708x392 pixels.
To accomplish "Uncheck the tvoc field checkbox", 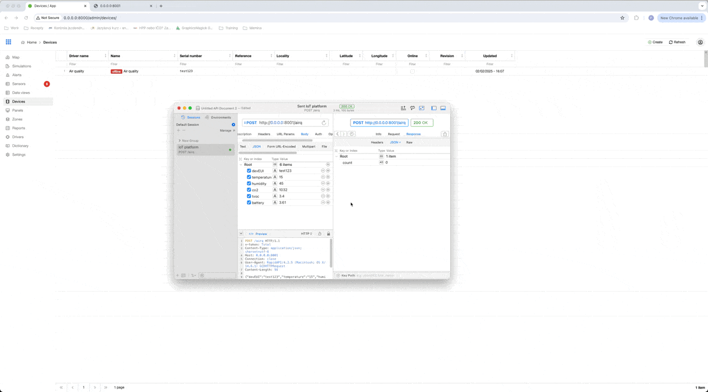I will point(249,196).
